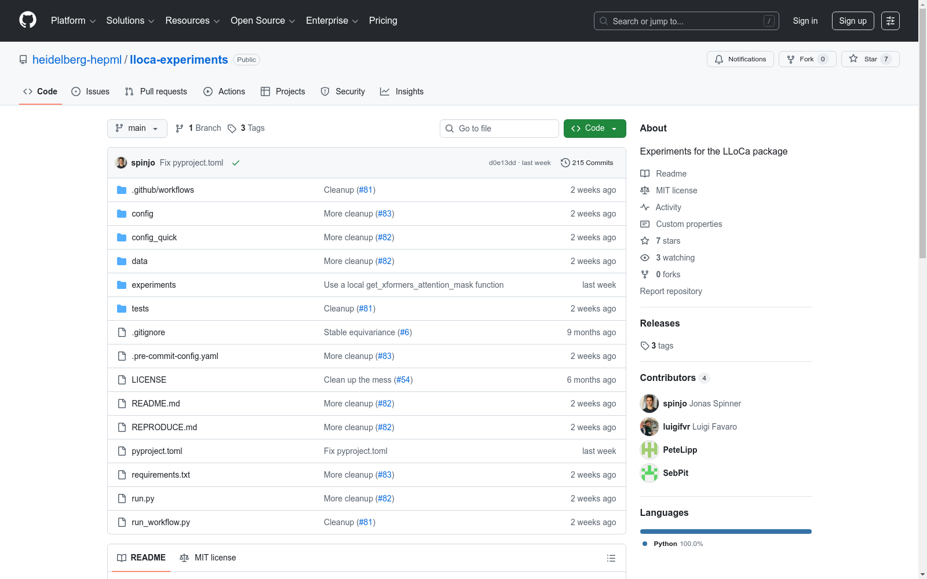
Task: Click the Sign up button
Action: tap(853, 21)
